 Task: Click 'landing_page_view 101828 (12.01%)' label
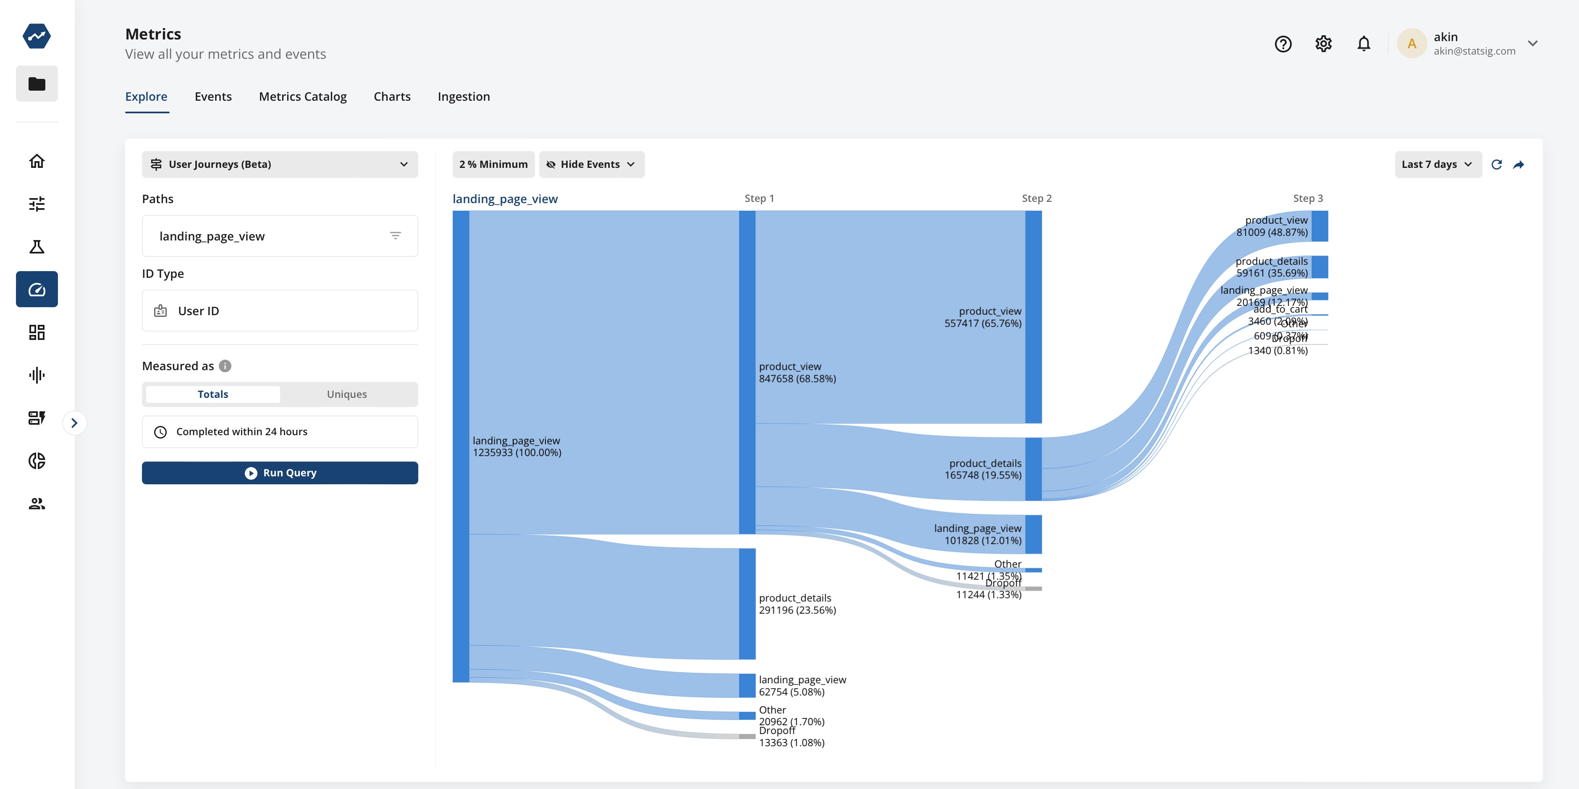tap(978, 534)
